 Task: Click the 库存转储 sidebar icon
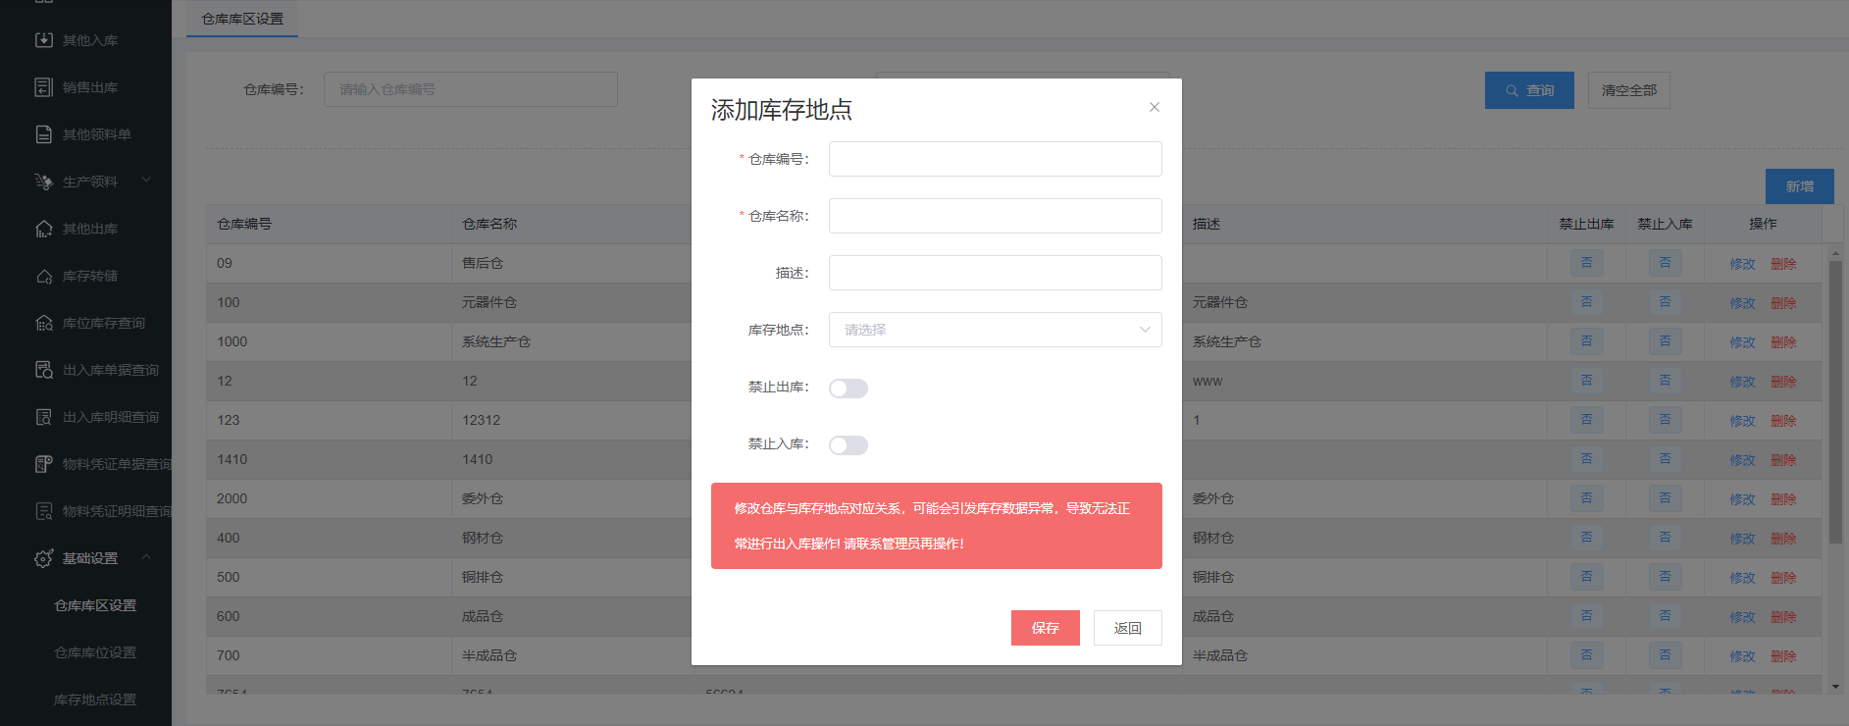[x=43, y=276]
